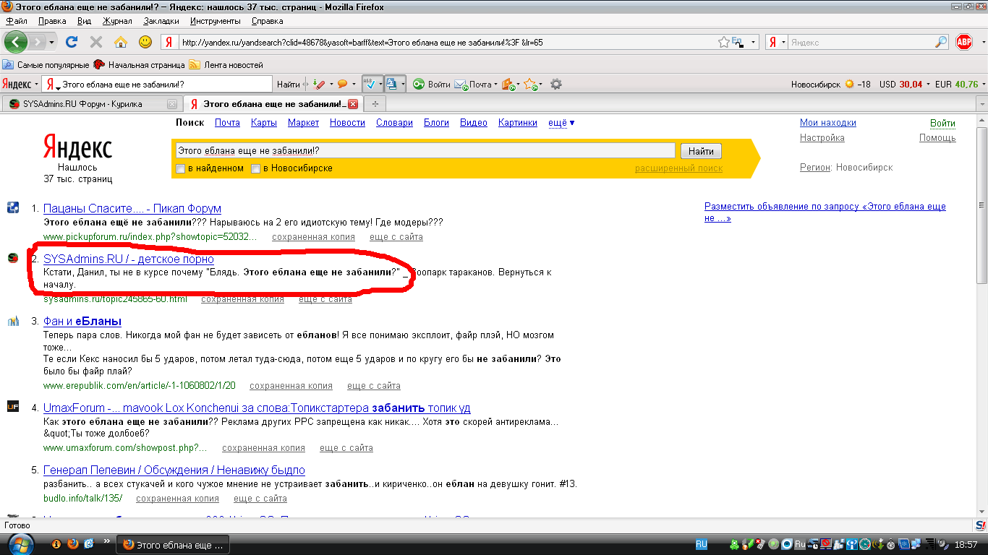Screen dimensions: 988x555
Task: Stop loading with the X icon
Action: click(96, 42)
